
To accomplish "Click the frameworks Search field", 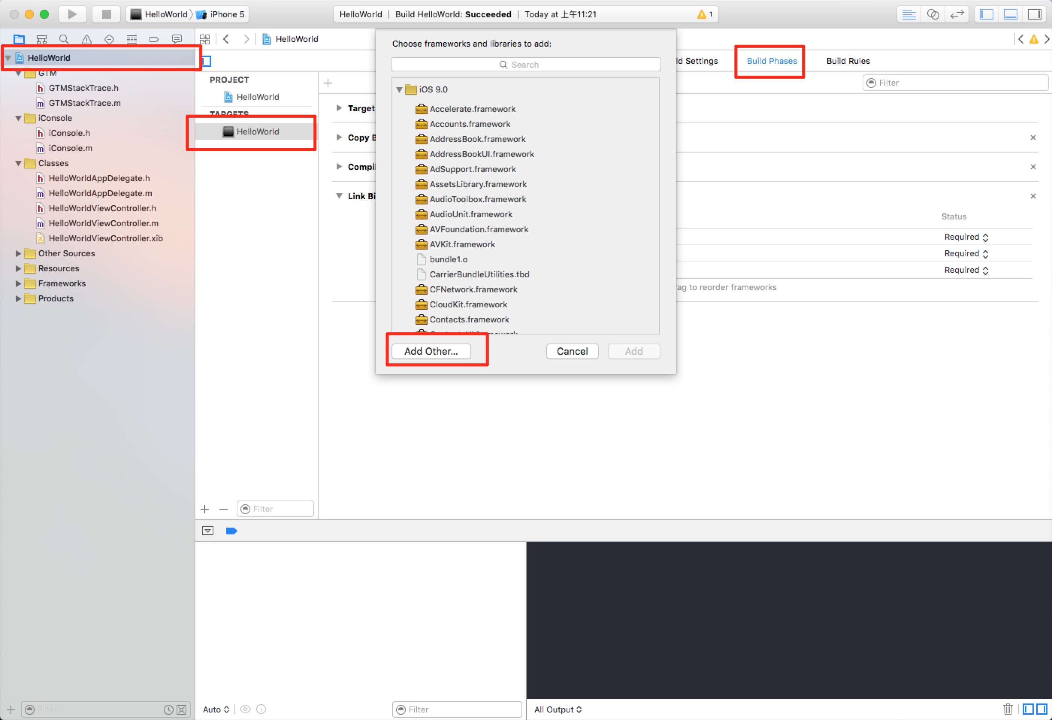I will point(526,64).
